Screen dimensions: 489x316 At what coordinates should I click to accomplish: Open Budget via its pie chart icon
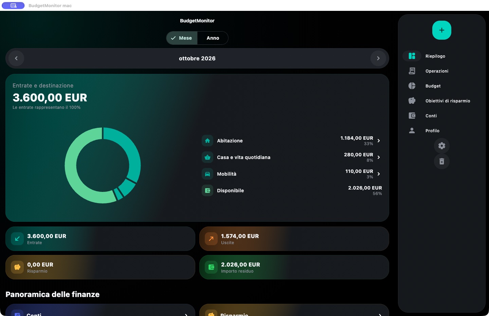412,86
